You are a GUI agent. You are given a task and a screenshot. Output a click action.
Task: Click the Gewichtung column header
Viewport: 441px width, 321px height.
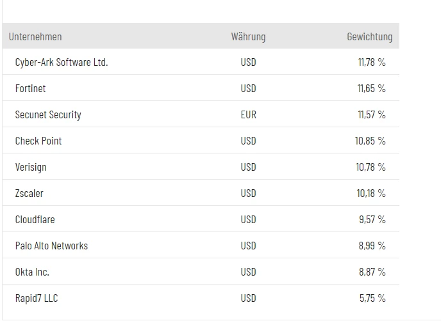[x=369, y=36]
